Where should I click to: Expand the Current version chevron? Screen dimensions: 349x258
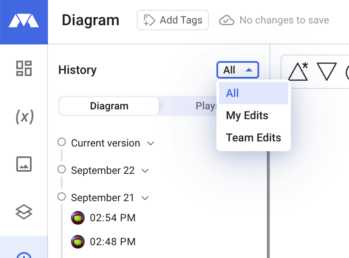151,144
